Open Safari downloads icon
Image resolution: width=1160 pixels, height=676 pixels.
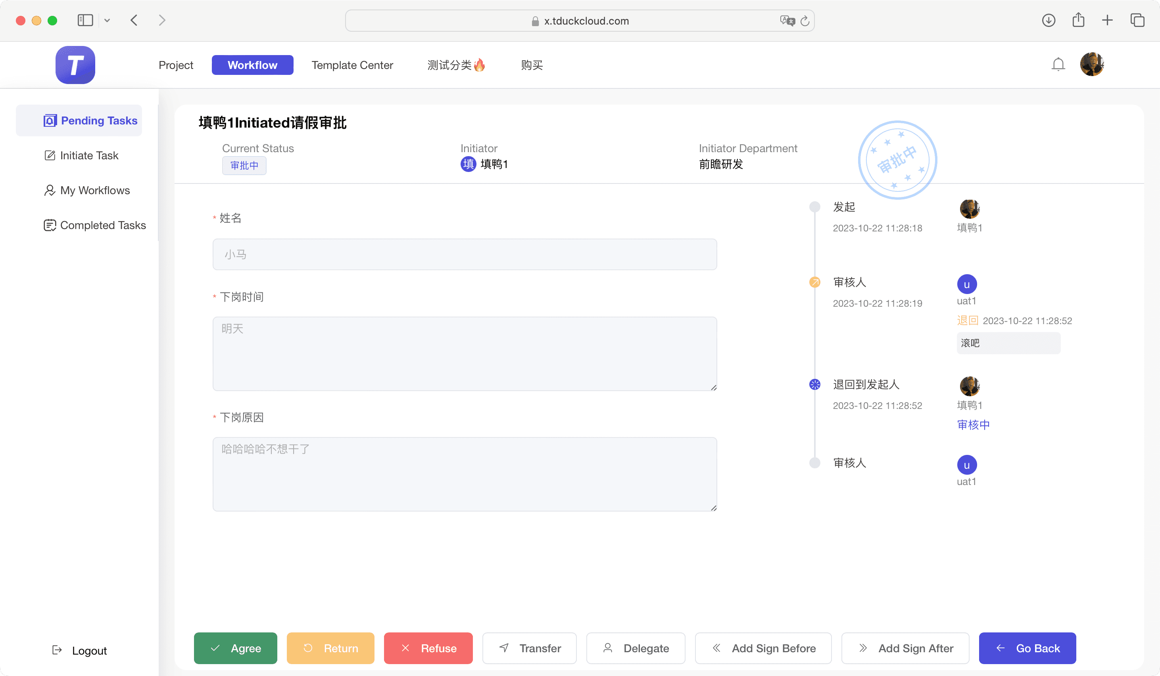pos(1048,20)
